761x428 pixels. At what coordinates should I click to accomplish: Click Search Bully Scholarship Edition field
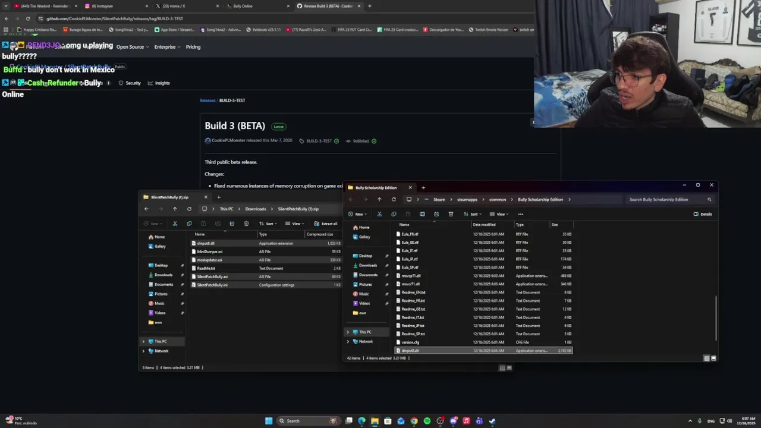(670, 200)
